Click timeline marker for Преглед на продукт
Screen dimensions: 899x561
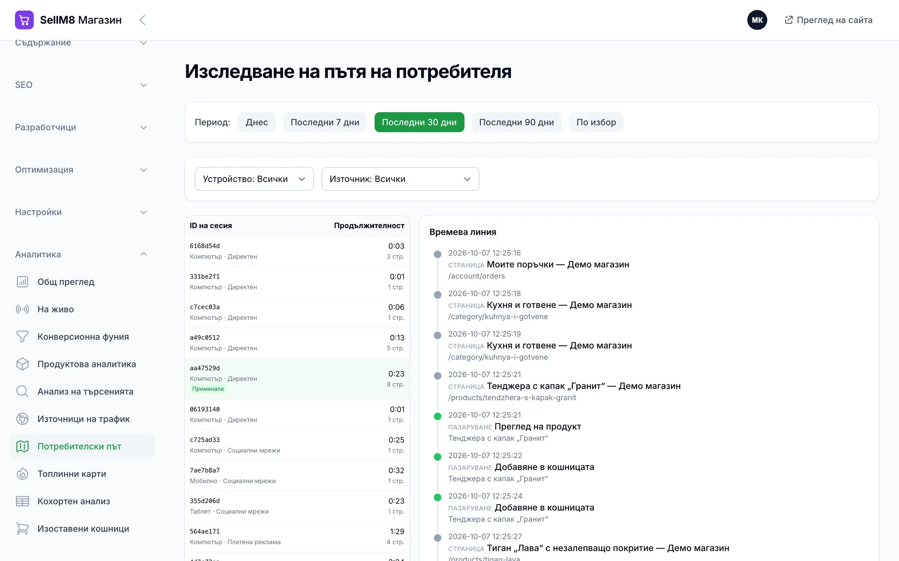[438, 416]
